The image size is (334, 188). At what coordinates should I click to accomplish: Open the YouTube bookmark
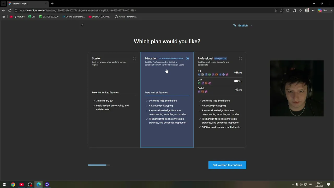[x=17, y=17]
